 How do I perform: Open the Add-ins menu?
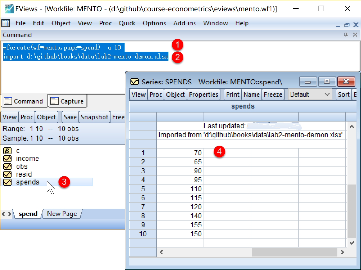point(184,23)
